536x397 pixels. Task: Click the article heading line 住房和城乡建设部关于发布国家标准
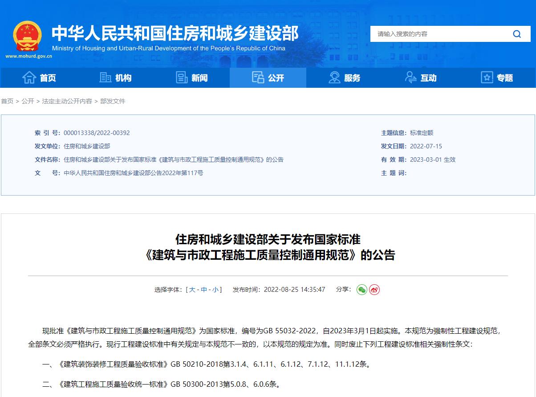(x=268, y=239)
